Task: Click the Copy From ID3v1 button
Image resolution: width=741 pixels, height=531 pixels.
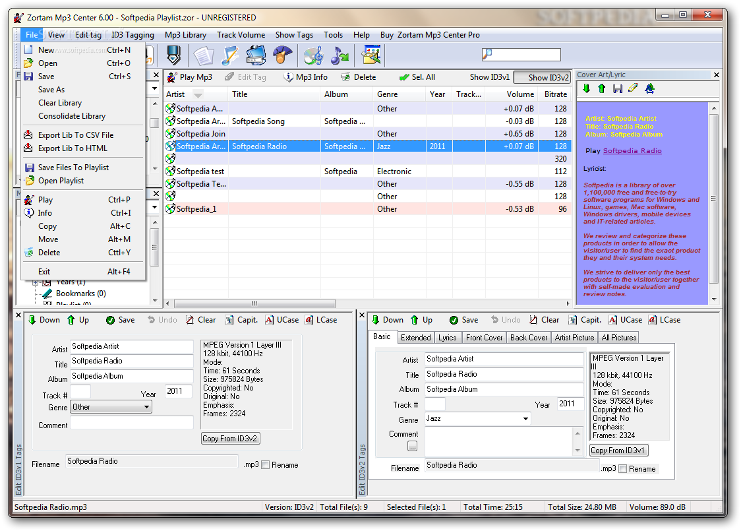Action: tap(618, 451)
